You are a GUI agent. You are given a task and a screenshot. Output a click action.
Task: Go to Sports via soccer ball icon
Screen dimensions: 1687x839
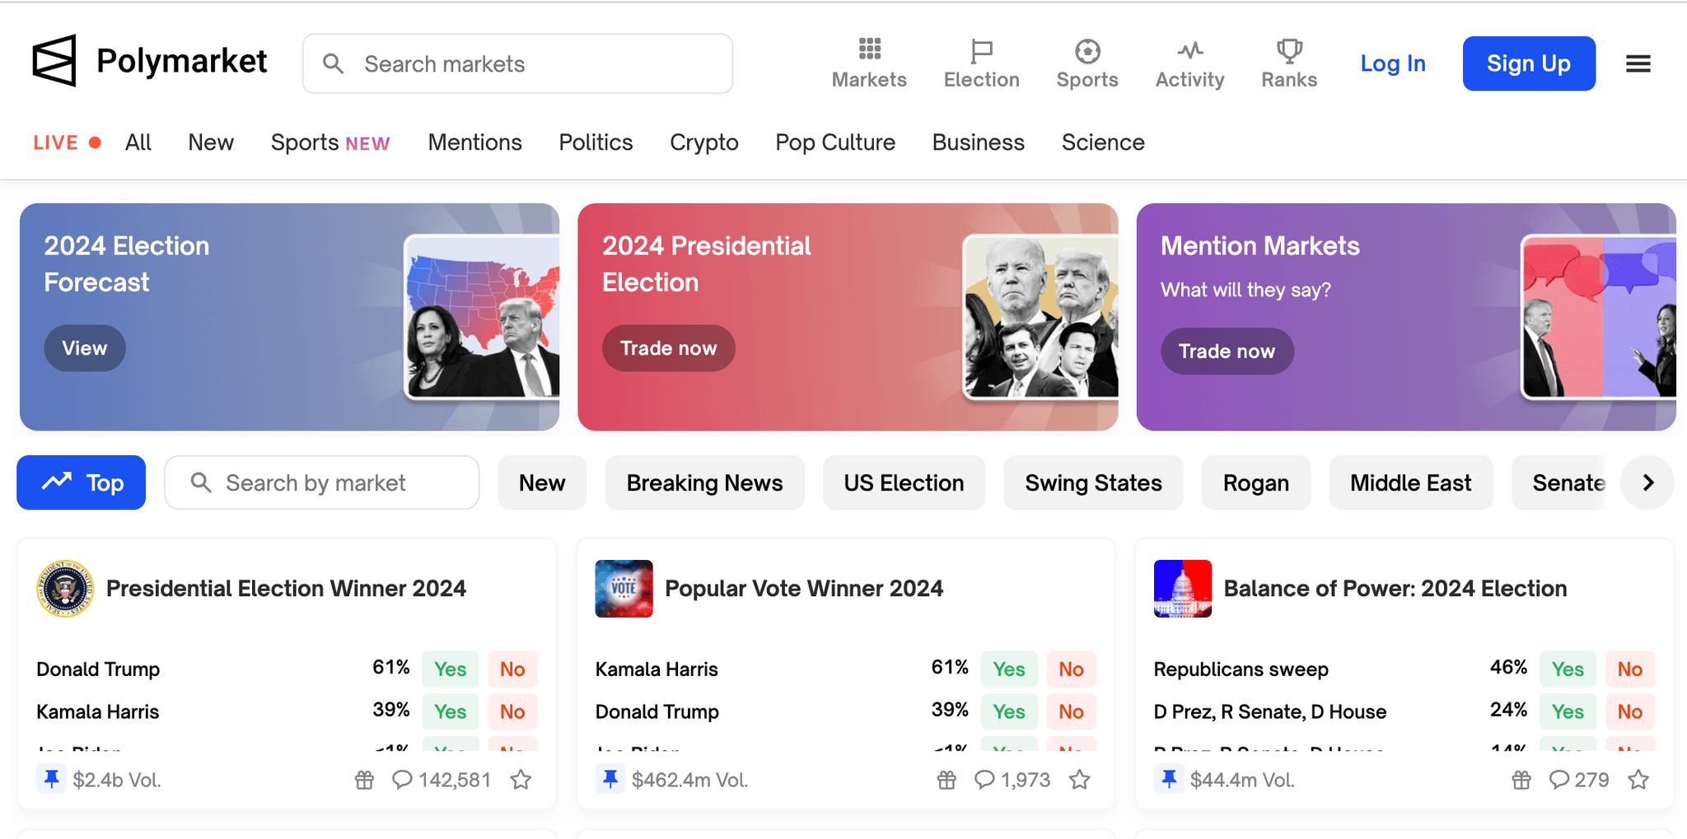click(1087, 51)
